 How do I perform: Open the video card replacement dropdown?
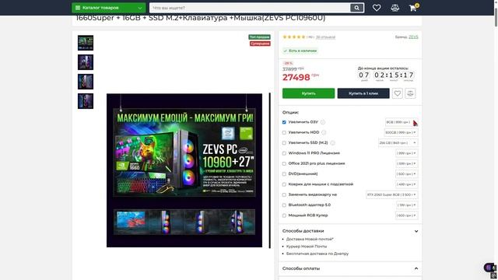pos(392,194)
